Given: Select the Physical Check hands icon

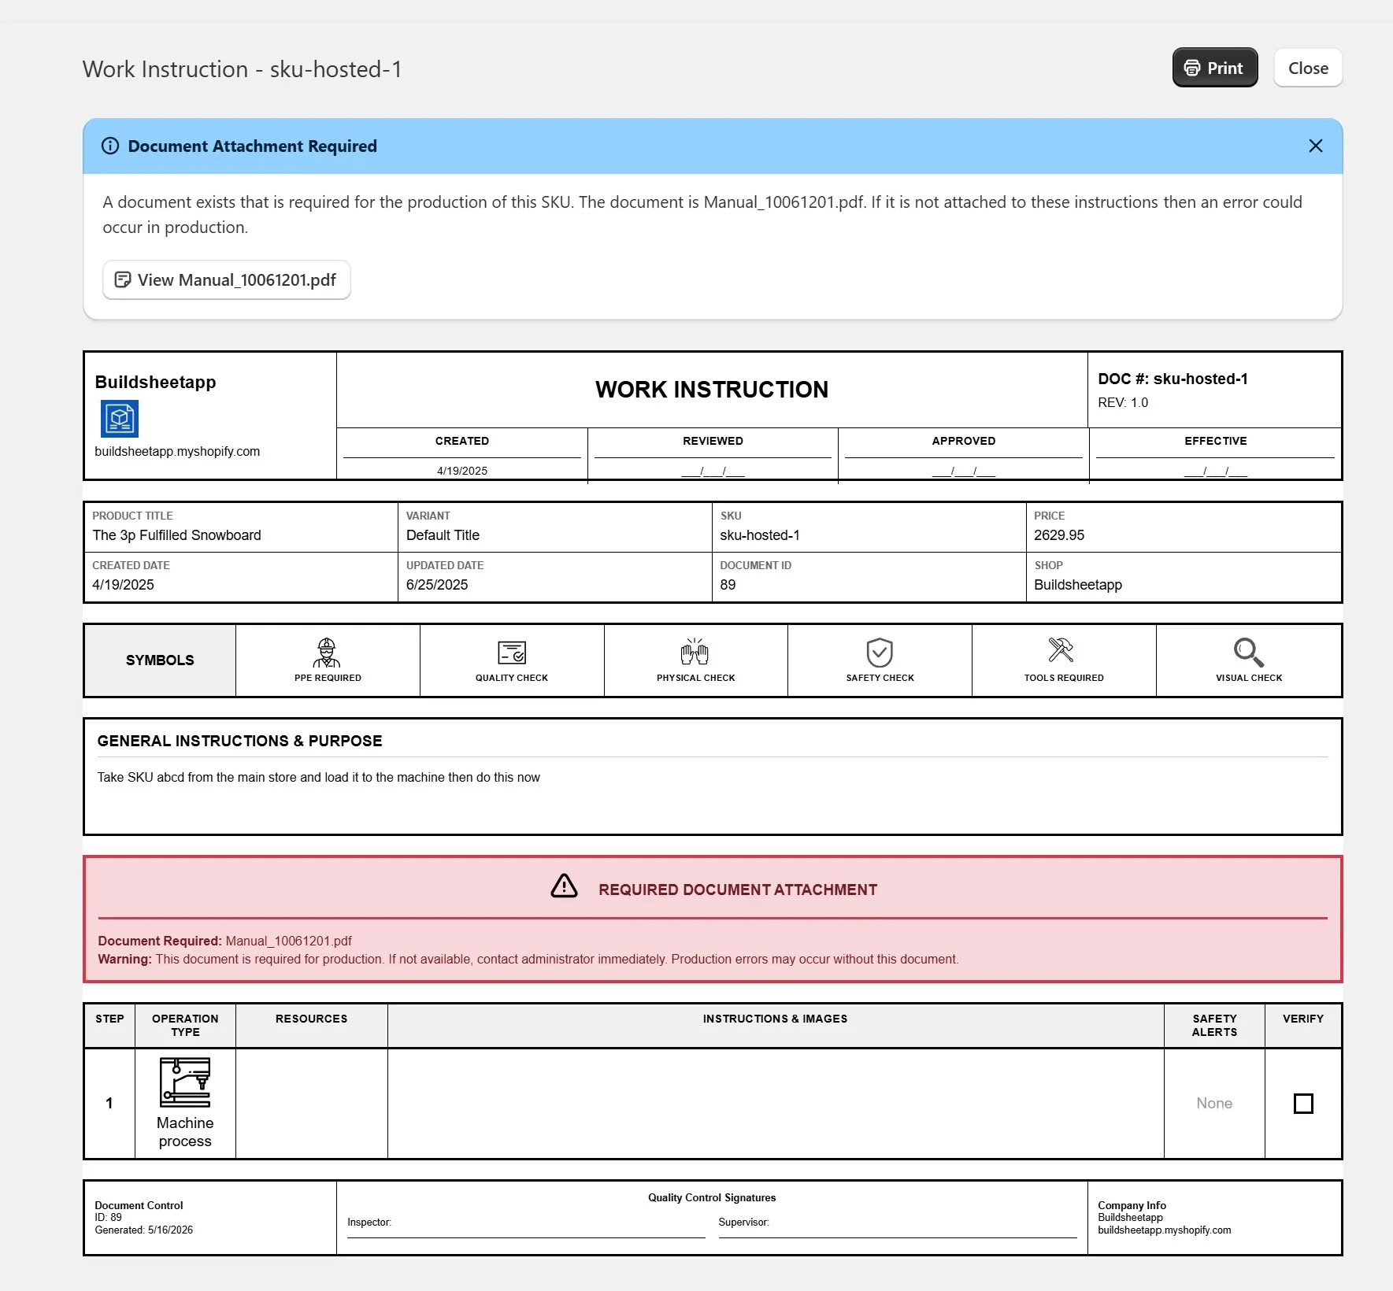Looking at the screenshot, I should (x=695, y=653).
